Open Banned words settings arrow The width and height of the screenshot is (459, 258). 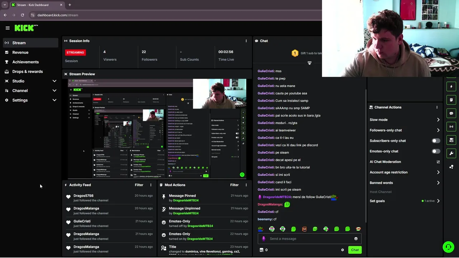(x=438, y=183)
